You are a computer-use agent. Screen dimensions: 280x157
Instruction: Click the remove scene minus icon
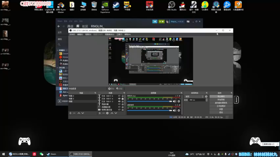pos(74,113)
